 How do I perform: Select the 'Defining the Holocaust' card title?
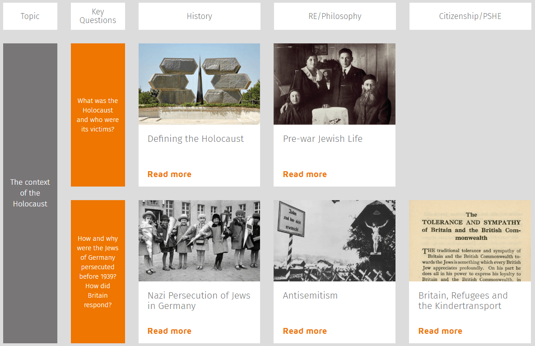coord(195,139)
